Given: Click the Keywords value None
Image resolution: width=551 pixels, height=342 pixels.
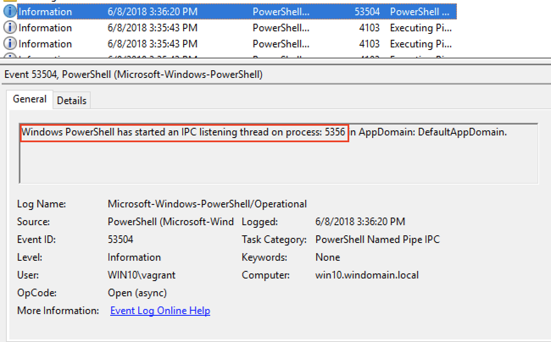Looking at the screenshot, I should point(328,257).
